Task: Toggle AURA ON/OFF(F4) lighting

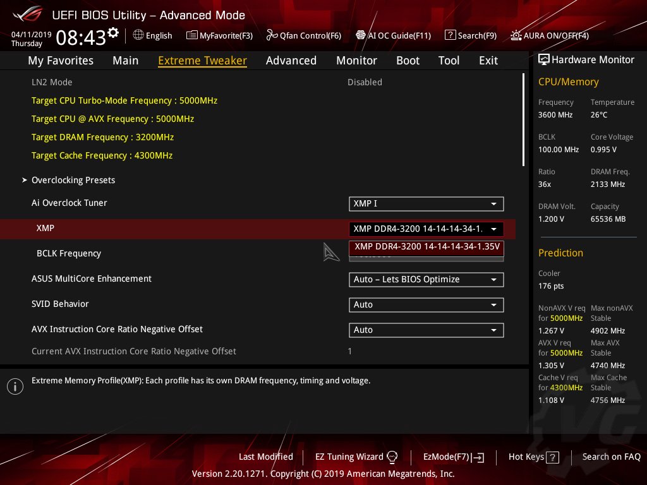Action: click(x=516, y=35)
